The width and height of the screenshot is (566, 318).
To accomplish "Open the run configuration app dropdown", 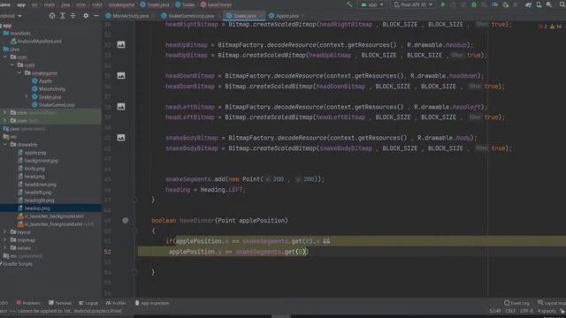I will pyautogui.click(x=372, y=4).
